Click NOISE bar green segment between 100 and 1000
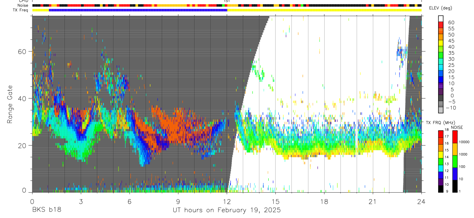 (454, 161)
